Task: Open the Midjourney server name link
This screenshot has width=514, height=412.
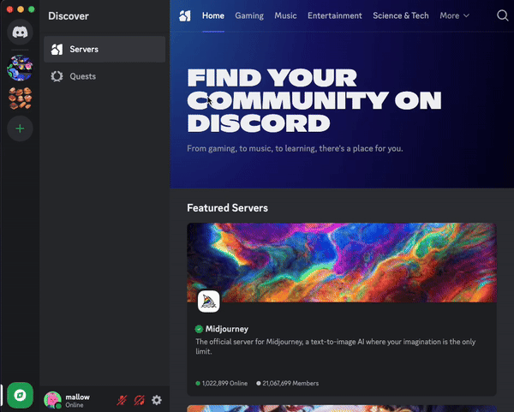Action: tap(226, 329)
